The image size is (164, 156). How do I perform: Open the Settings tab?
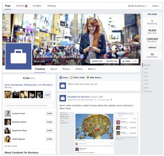51,6
